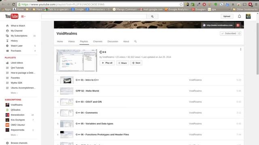
Task: Click Browse channels
Action: 19,143
